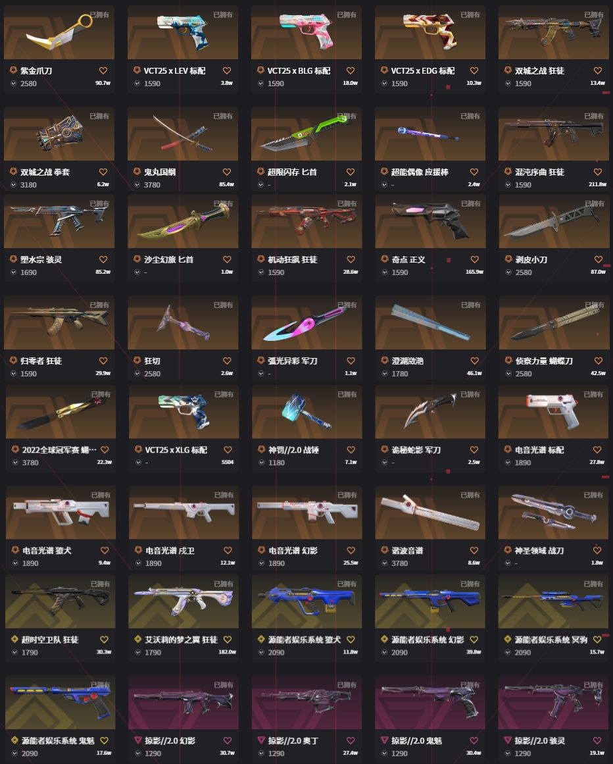Viewport: 613px width, 764px height.
Task: Toggle favorite heart for 剥皮小刀
Action: [599, 260]
